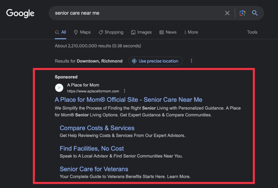Expand the More search categories menu
Image resolution: width=278 pixels, height=188 pixels.
coord(191,32)
